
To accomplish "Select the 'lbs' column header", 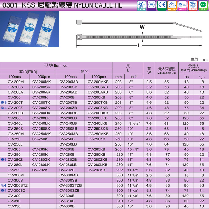I will (186, 77).
